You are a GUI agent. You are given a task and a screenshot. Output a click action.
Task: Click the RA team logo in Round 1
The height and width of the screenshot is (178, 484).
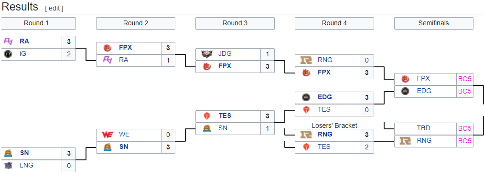coord(8,42)
